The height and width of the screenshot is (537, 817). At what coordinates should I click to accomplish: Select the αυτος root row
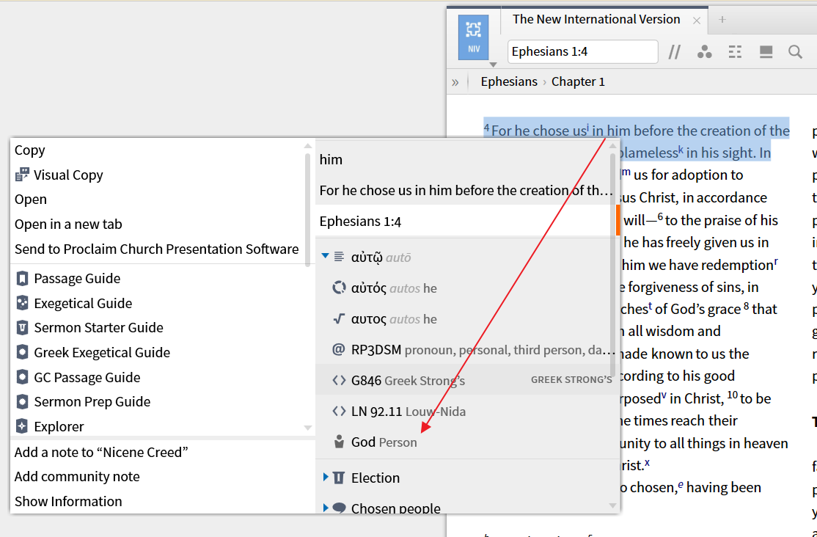tap(466, 318)
